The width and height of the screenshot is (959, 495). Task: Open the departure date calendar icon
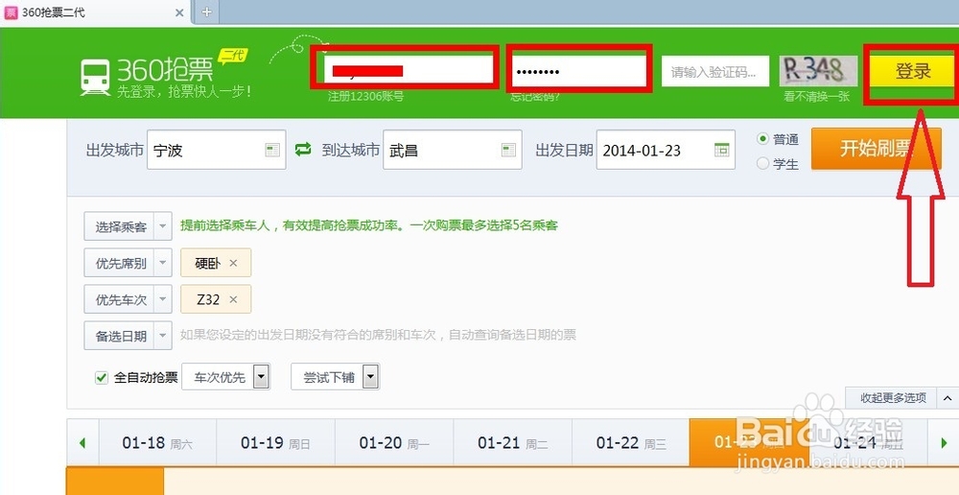(722, 150)
